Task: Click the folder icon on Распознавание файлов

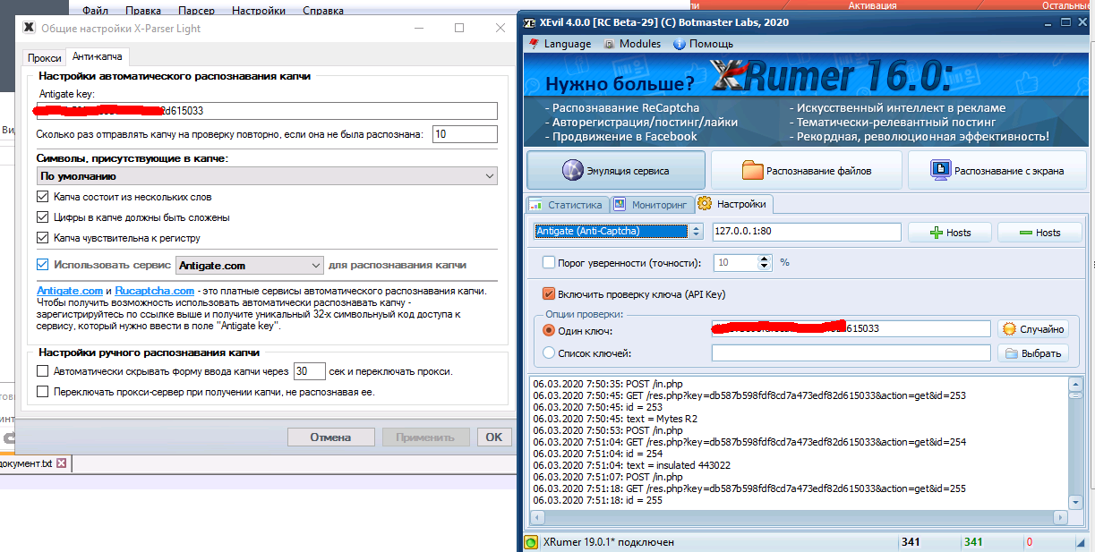Action: [752, 170]
